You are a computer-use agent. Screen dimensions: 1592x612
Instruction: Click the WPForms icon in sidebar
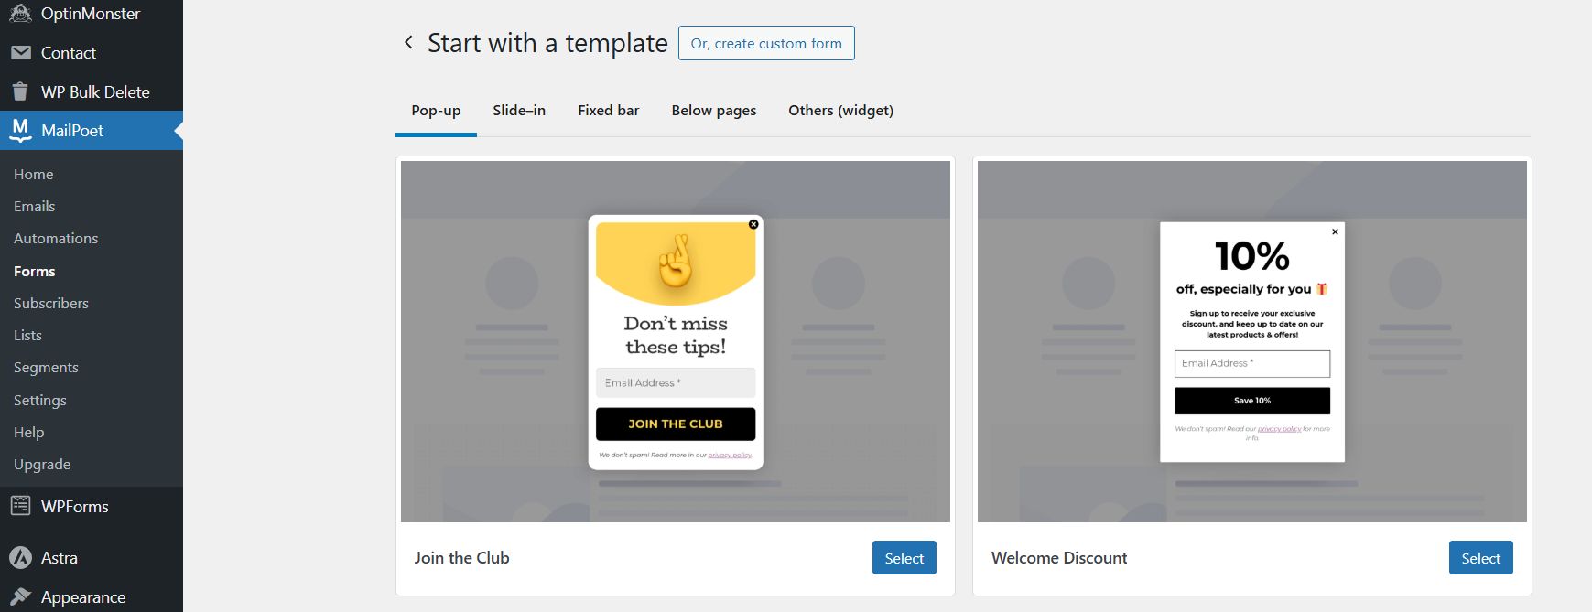click(x=20, y=506)
